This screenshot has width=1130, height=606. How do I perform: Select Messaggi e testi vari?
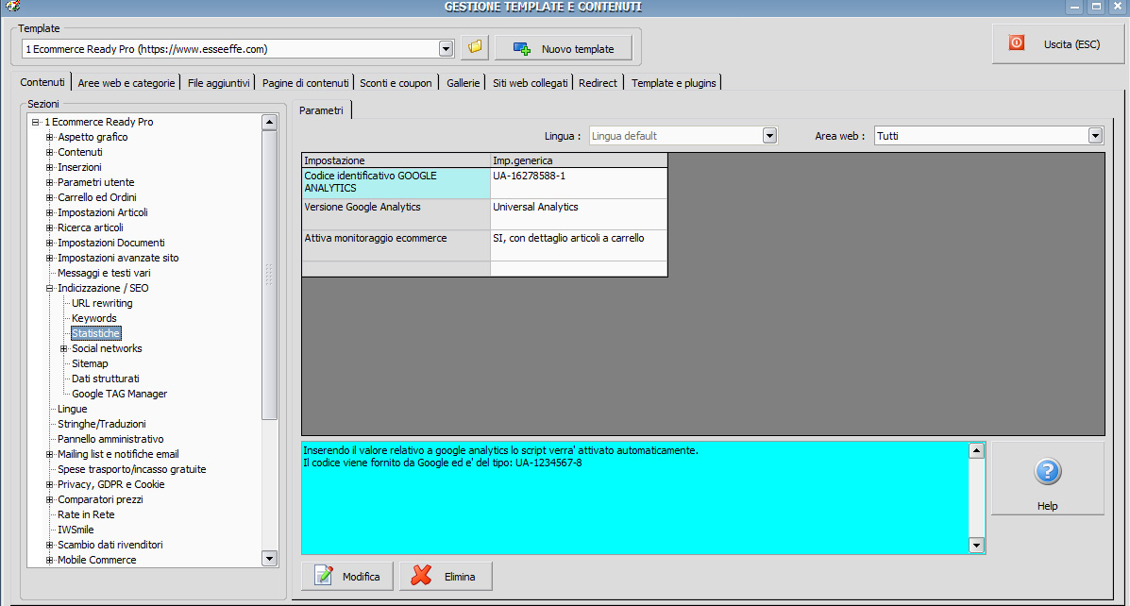(x=104, y=273)
